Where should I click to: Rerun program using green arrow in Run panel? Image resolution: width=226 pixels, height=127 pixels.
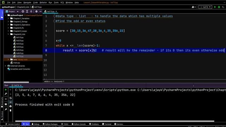coord(6,90)
